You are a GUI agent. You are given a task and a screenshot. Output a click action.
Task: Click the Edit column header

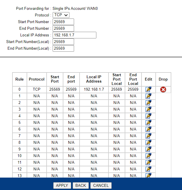point(148,79)
